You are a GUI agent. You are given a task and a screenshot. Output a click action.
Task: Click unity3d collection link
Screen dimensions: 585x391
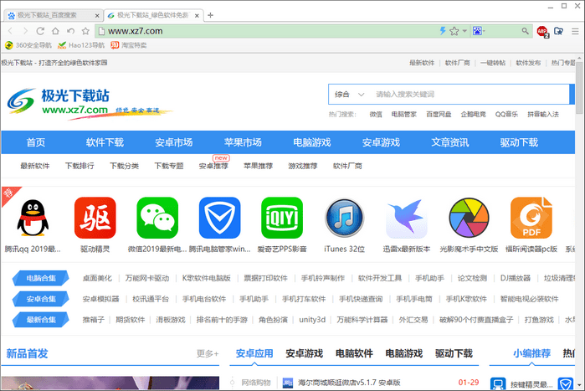coord(312,320)
